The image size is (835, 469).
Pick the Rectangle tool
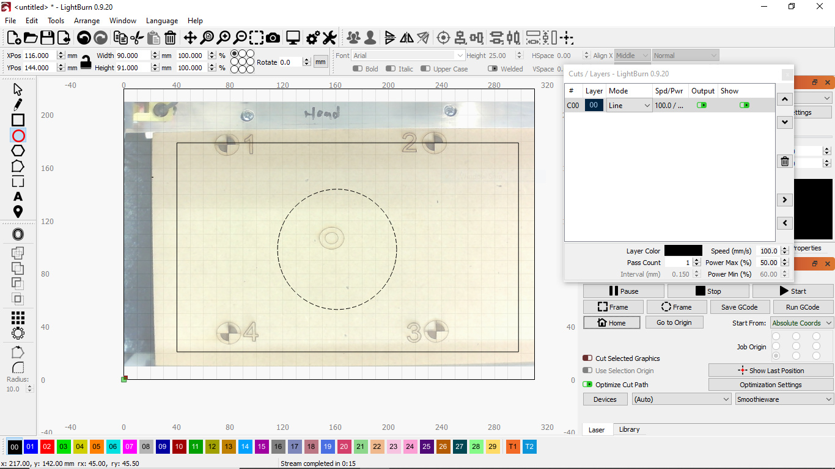coord(18,120)
